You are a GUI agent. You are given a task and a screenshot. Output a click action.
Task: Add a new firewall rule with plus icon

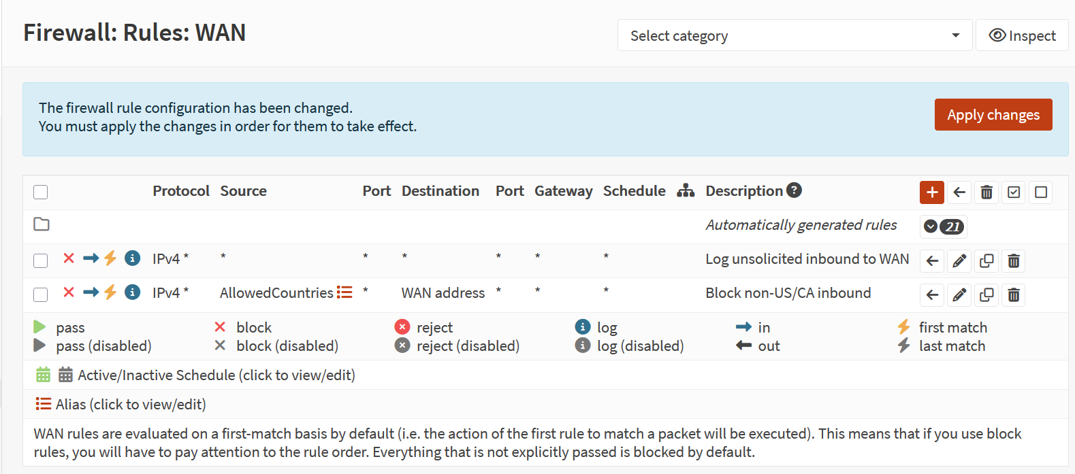[x=931, y=192]
